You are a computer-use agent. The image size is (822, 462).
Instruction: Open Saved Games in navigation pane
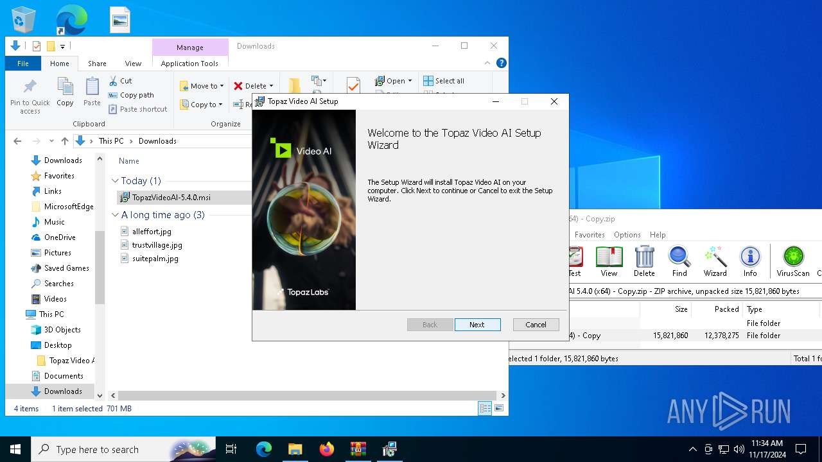coord(66,268)
